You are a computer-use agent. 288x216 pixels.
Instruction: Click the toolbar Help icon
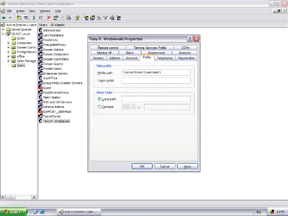(77, 18)
